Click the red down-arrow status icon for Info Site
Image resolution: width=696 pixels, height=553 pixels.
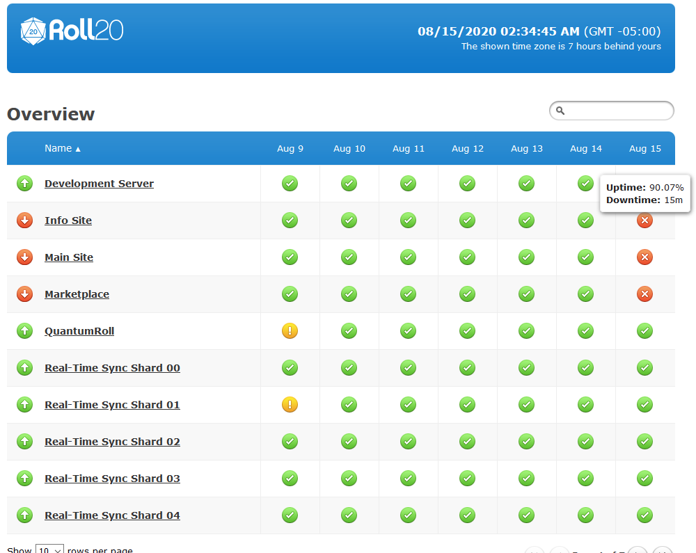pyautogui.click(x=25, y=220)
